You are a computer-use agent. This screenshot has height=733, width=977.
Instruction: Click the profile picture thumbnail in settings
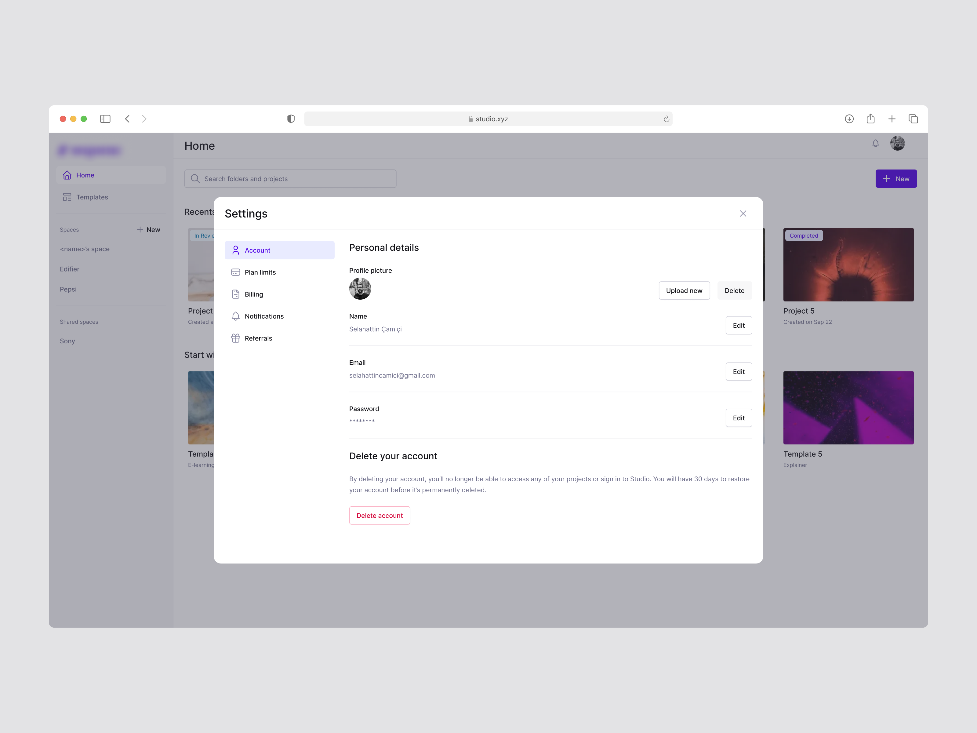pyautogui.click(x=360, y=289)
